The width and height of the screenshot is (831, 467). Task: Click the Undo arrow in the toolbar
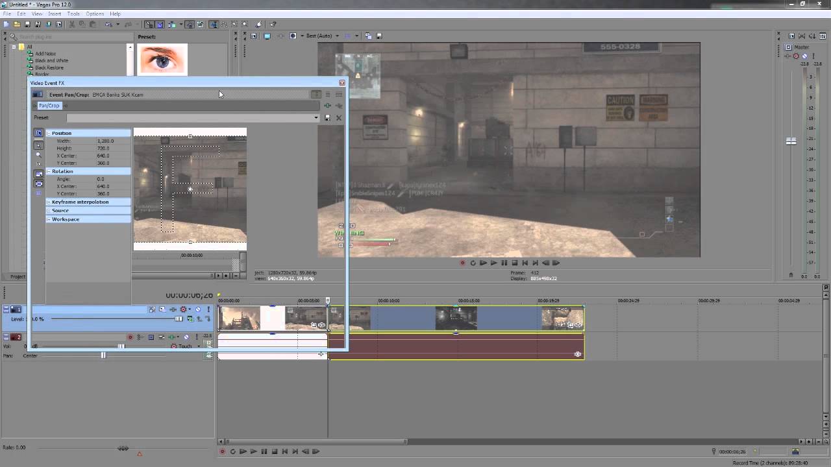108,24
